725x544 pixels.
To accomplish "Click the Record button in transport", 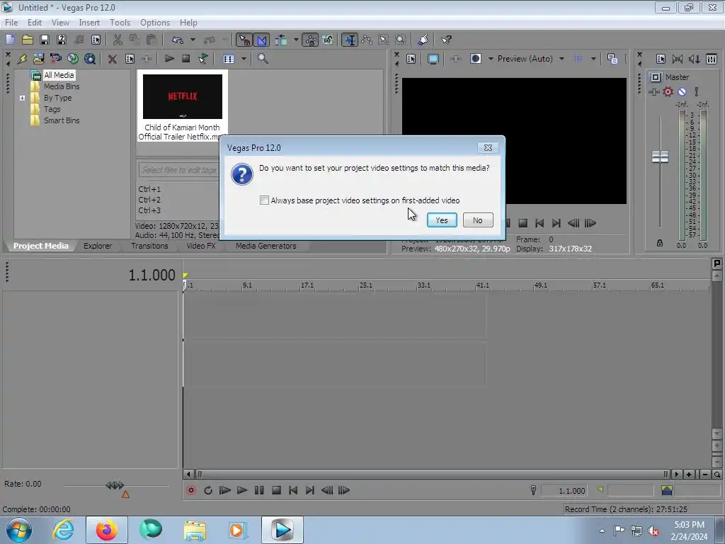I will (x=191, y=490).
